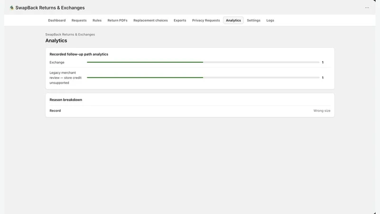Go to the Privacy Requests tab
Image resolution: width=380 pixels, height=214 pixels.
click(x=206, y=20)
